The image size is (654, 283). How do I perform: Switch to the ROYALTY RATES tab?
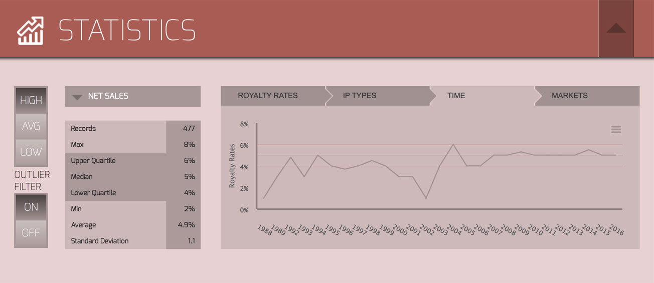[268, 96]
